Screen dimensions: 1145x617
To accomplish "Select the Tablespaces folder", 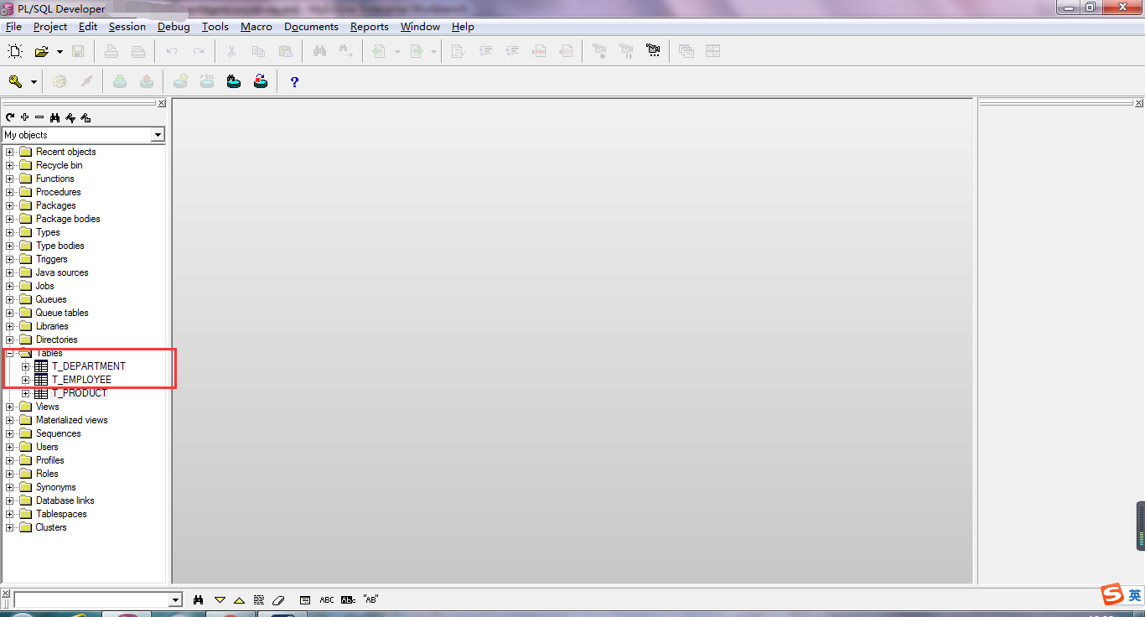I will coord(61,514).
